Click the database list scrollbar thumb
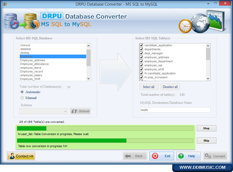Screen dimensions: 233x172 pyautogui.click(x=89, y=58)
